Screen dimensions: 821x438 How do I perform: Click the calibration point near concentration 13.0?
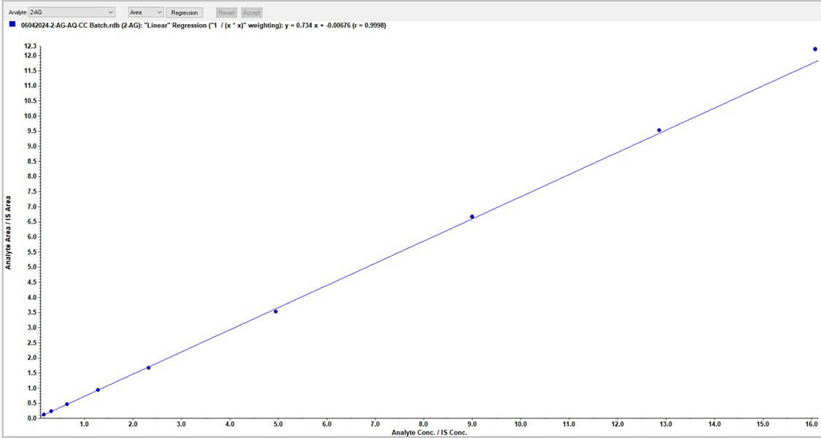pos(660,130)
